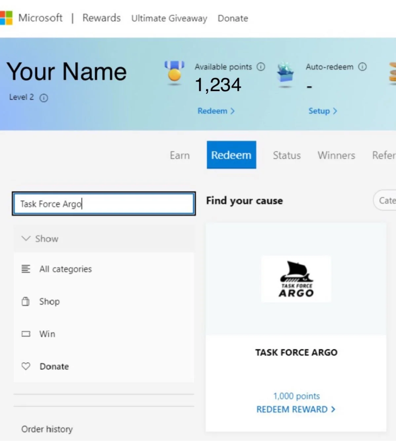Screen dimensions: 396x445
Task: Click the Redeem link under Available points
Action: pos(216,111)
